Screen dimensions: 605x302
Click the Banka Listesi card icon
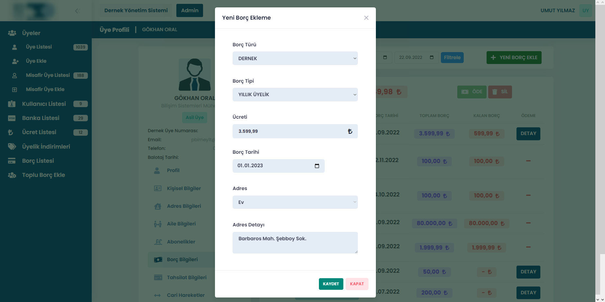[12, 118]
